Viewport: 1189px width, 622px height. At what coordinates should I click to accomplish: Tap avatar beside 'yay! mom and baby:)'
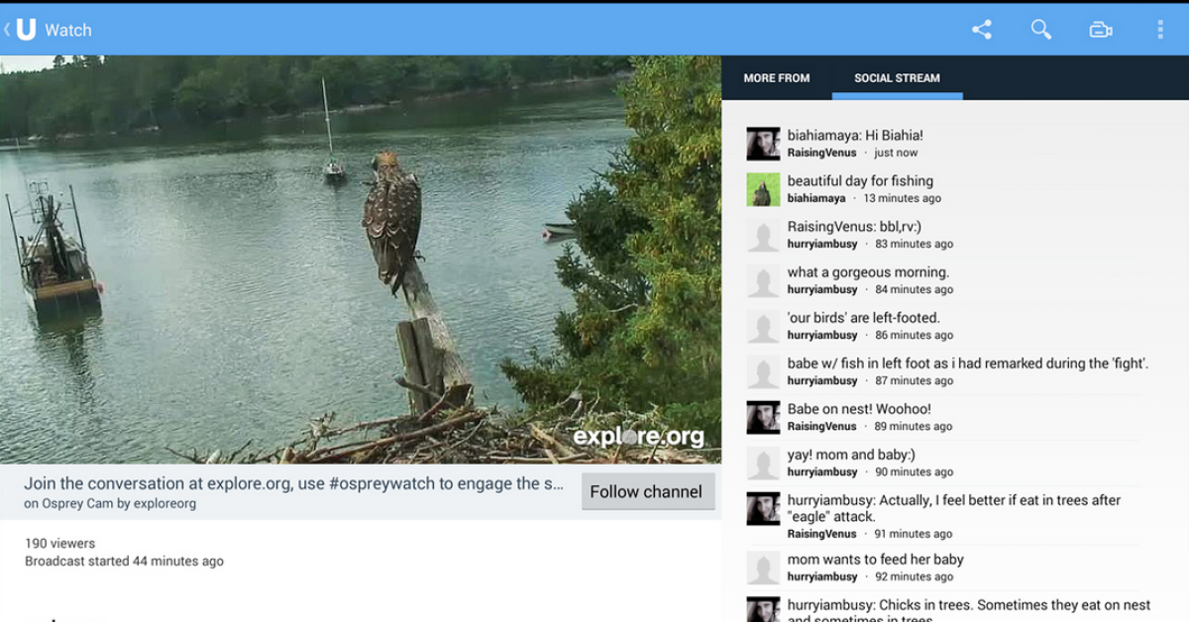[x=763, y=463]
